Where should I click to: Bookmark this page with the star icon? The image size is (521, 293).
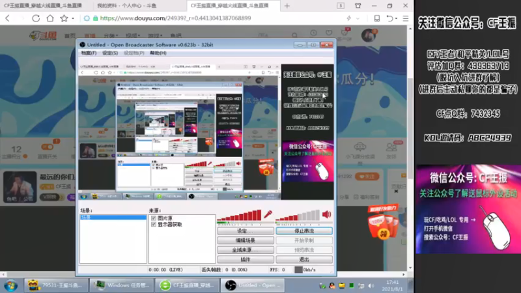[x=64, y=18]
